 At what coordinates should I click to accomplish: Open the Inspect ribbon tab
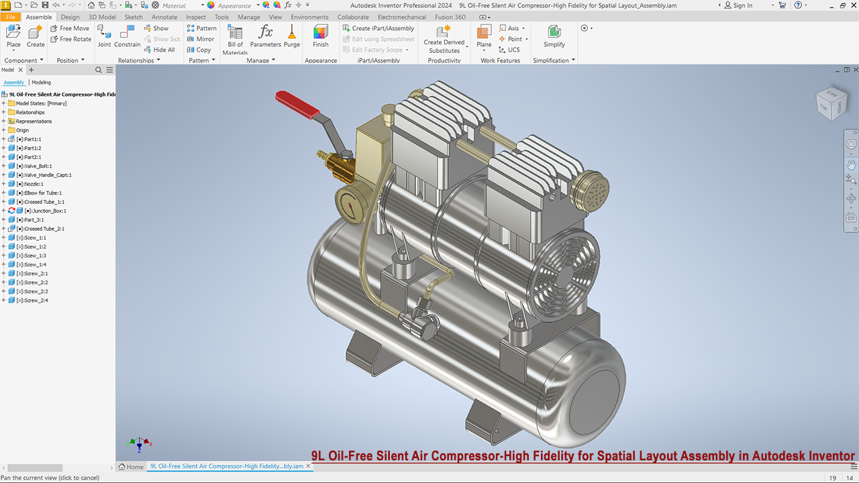click(x=196, y=17)
